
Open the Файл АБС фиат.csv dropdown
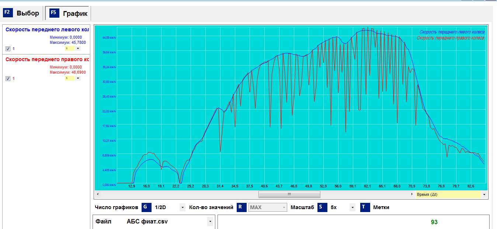click(x=210, y=222)
